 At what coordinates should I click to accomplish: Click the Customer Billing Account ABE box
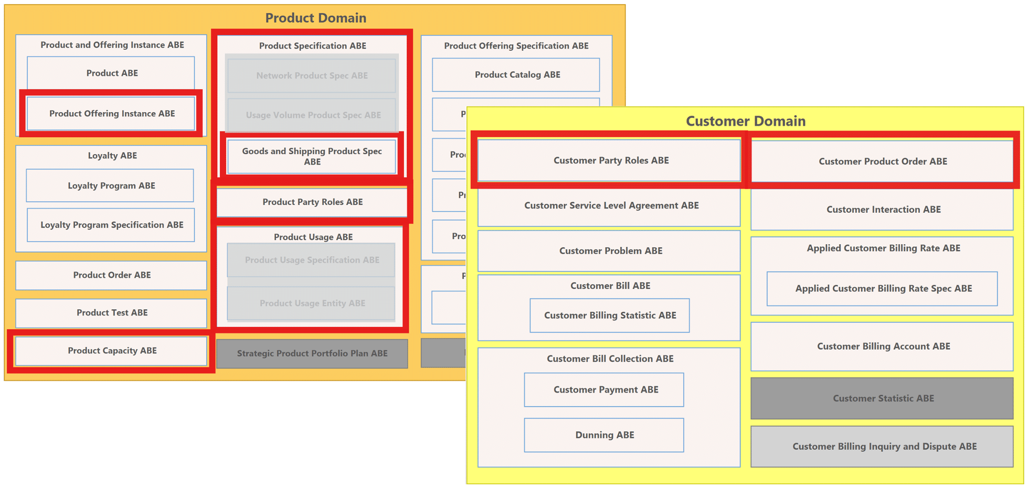882,346
